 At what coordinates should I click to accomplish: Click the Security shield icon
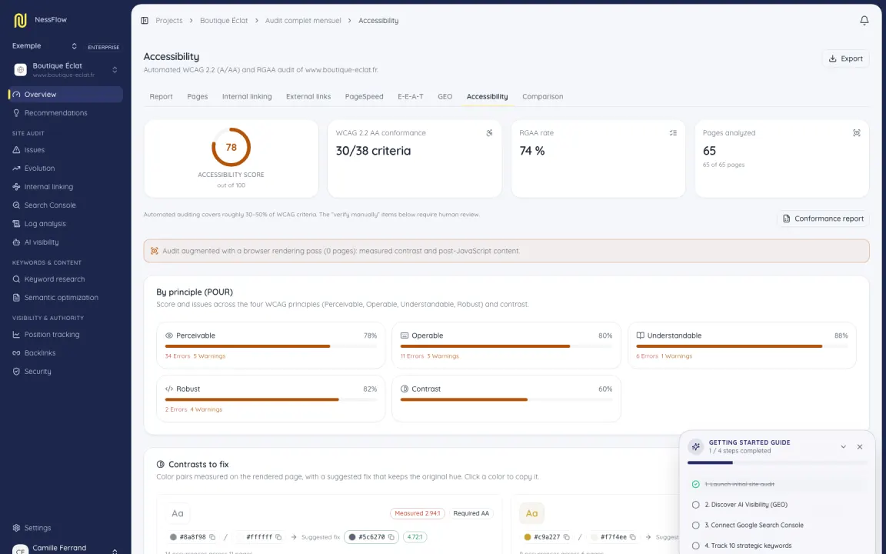[16, 372]
